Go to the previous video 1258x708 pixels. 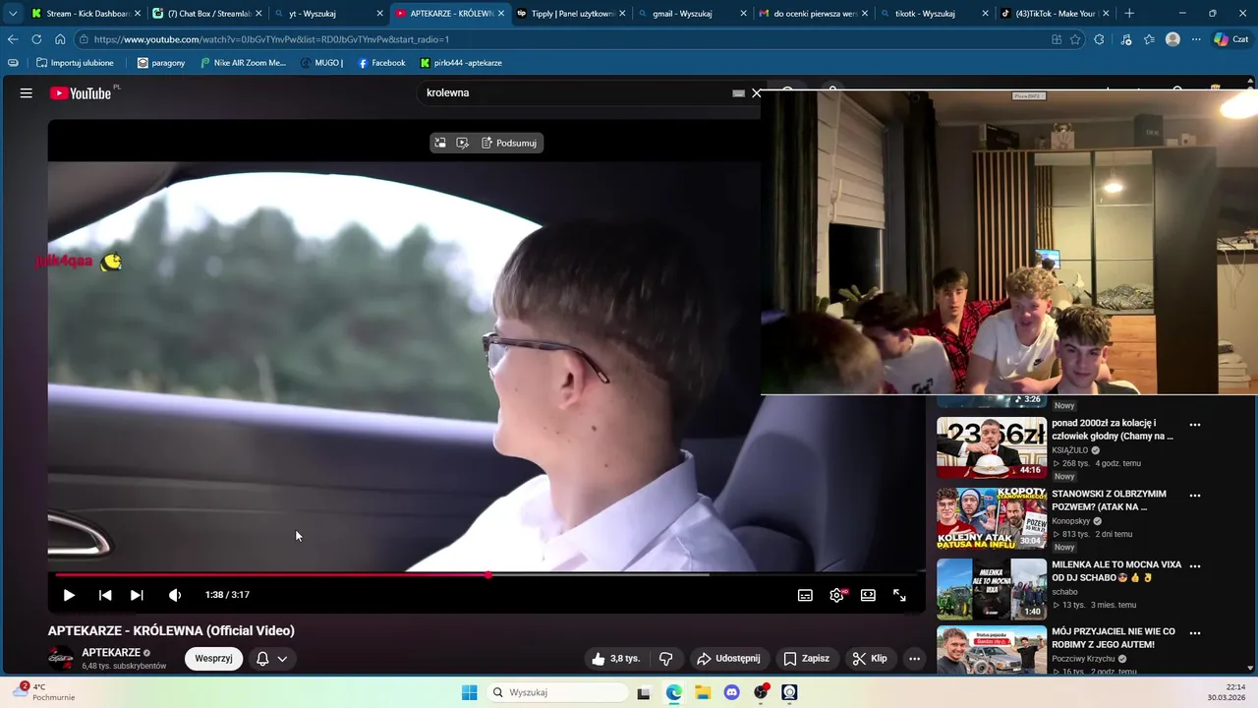click(x=105, y=595)
